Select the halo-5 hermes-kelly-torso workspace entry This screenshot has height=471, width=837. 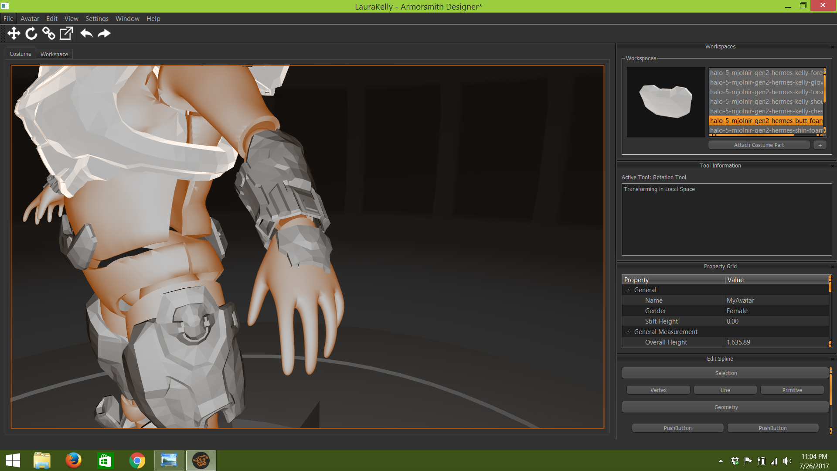(766, 92)
